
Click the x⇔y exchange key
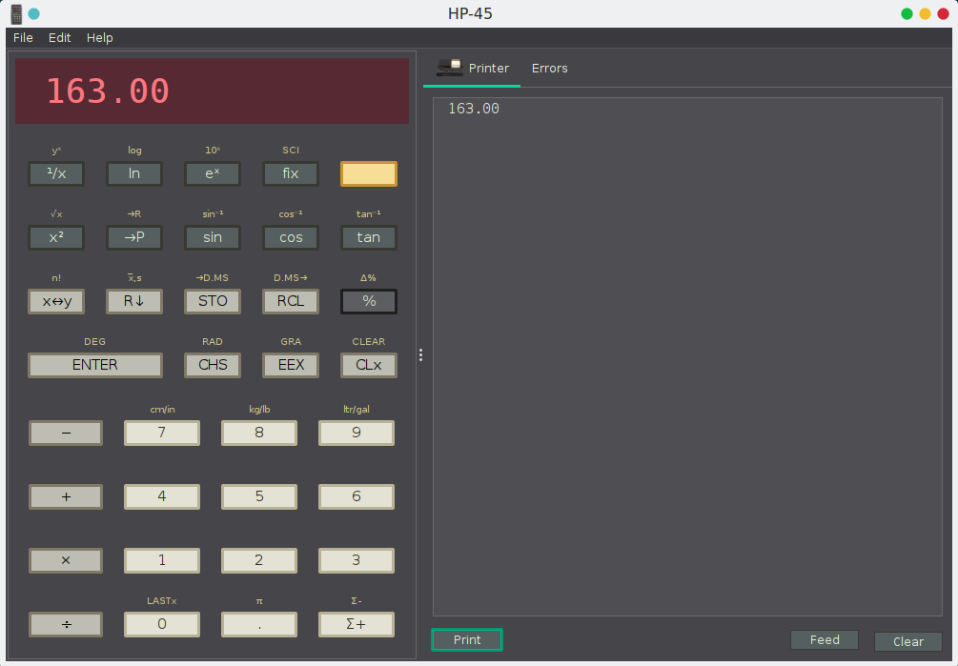[x=56, y=302]
